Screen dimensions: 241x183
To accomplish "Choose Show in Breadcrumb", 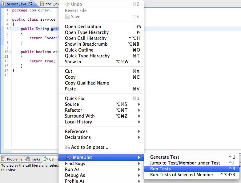I will [x=101, y=44].
